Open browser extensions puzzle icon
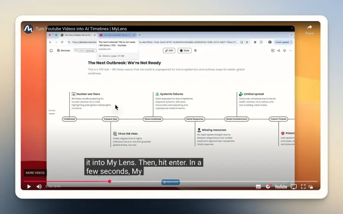The width and height of the screenshot is (343, 214). click(261, 42)
